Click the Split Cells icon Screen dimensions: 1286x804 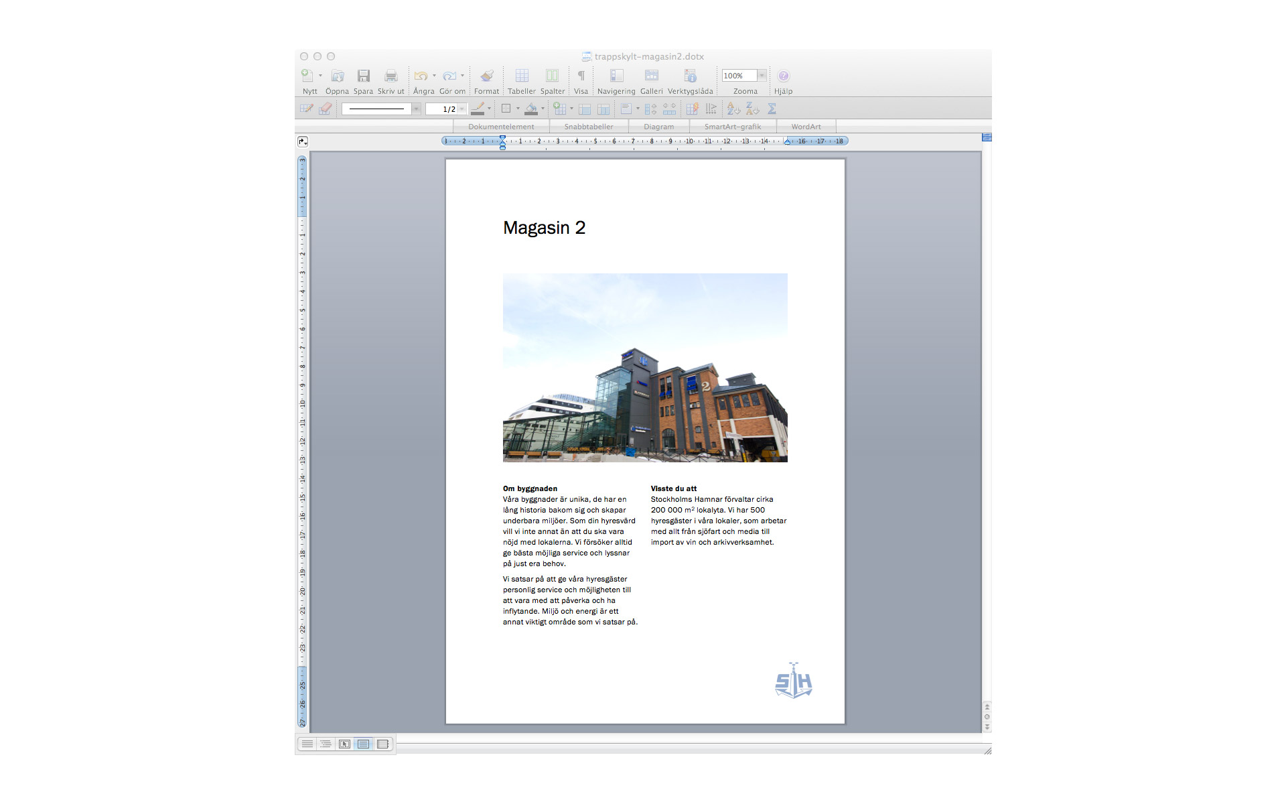point(603,109)
